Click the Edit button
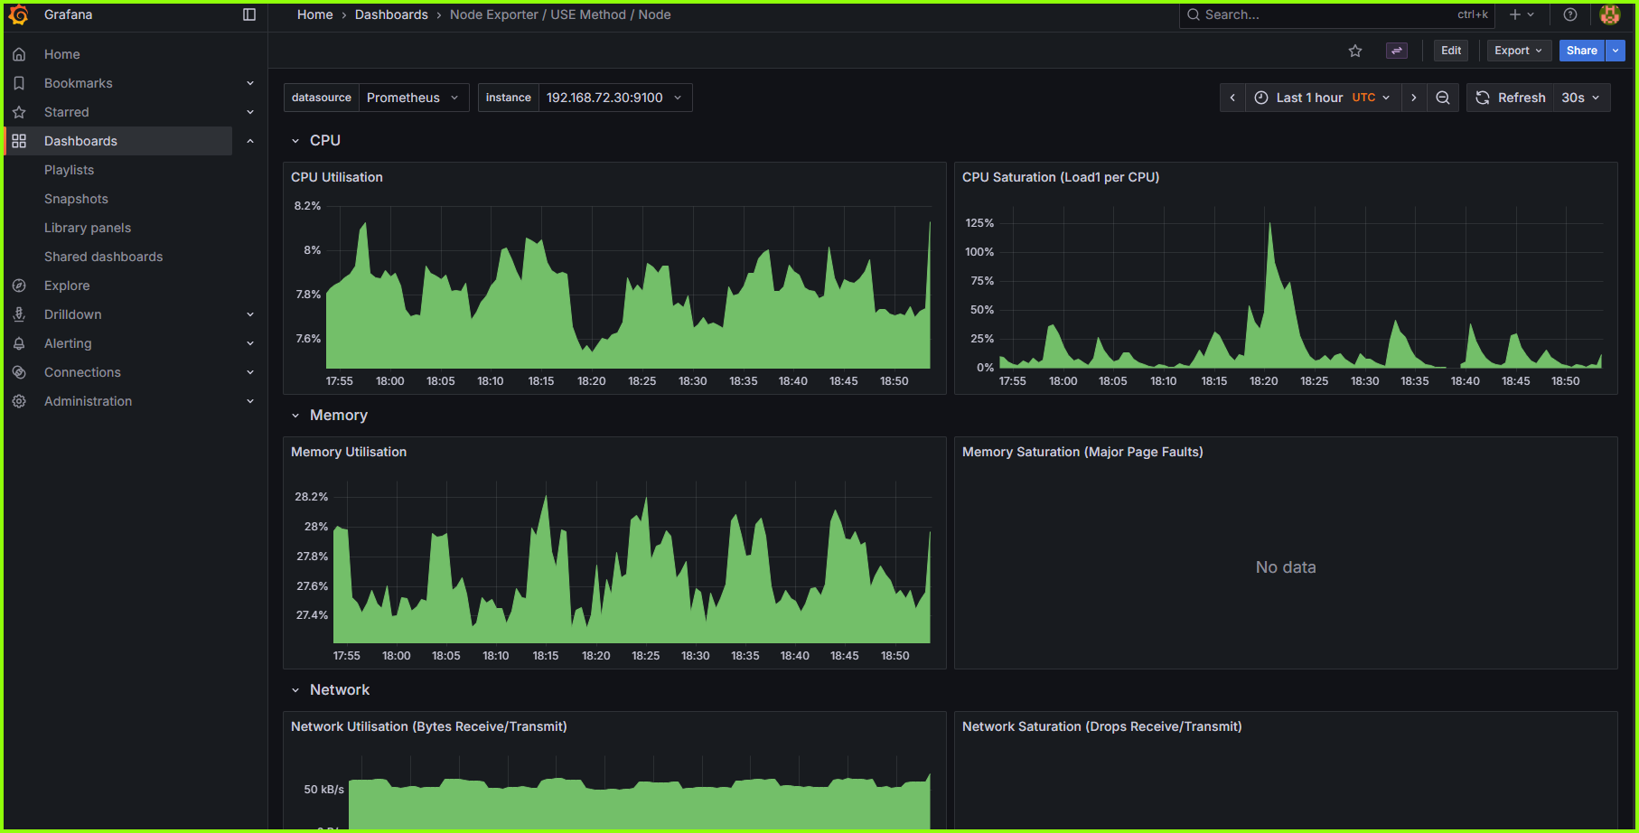Viewport: 1639px width, 833px height. tap(1450, 51)
